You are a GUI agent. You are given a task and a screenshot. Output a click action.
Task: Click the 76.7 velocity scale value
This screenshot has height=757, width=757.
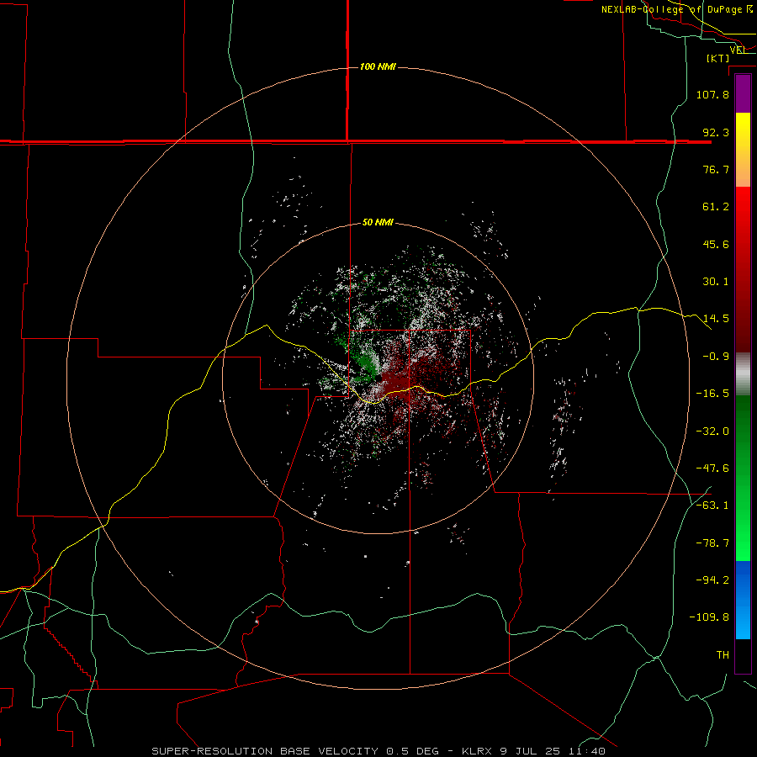[x=716, y=169]
